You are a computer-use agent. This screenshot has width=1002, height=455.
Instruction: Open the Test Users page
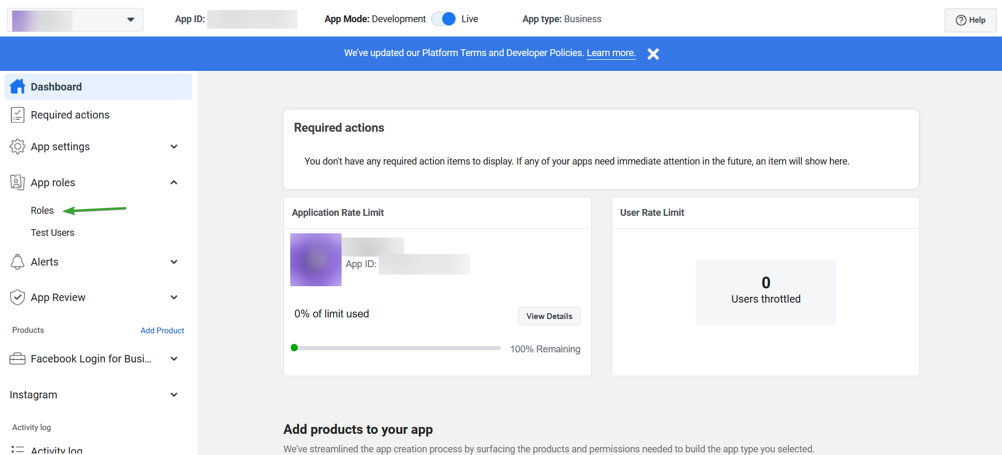(52, 233)
